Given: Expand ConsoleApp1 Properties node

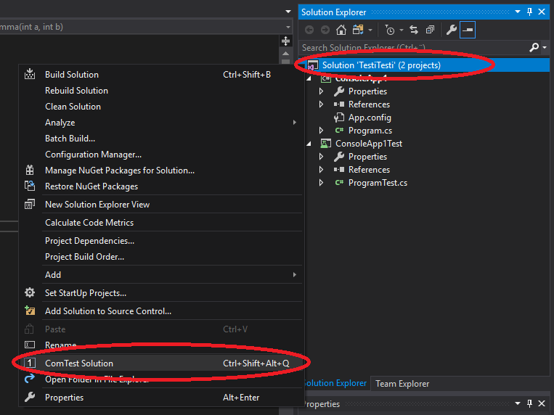Looking at the screenshot, I should point(321,91).
